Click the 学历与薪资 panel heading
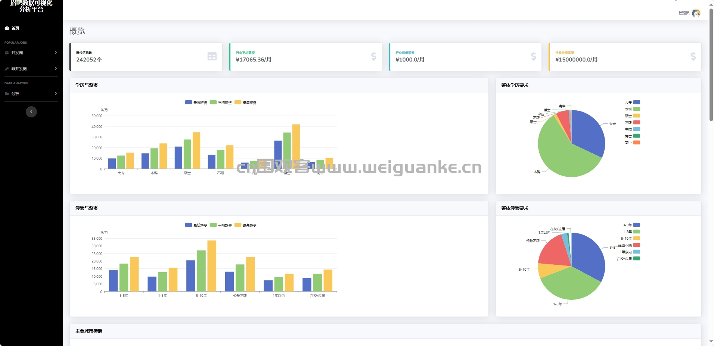Screen dimensions: 714x346 (x=87, y=85)
